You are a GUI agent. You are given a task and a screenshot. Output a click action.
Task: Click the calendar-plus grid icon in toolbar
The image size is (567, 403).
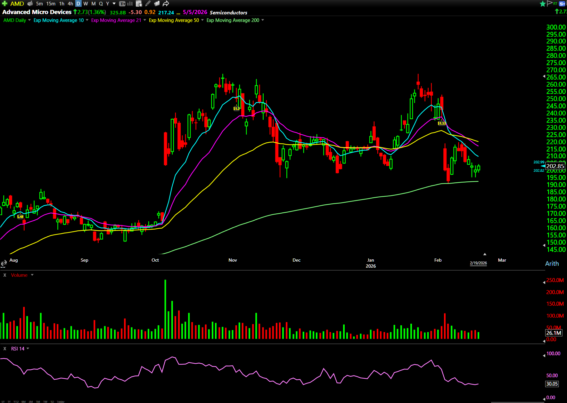139,4
